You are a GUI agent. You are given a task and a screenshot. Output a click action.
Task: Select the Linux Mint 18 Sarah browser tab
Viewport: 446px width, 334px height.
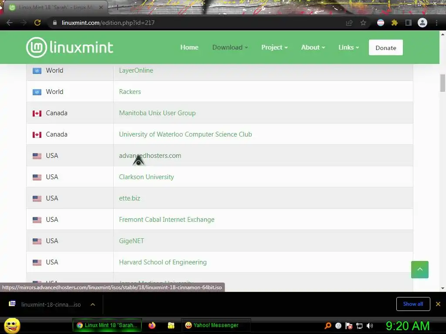(x=55, y=7)
